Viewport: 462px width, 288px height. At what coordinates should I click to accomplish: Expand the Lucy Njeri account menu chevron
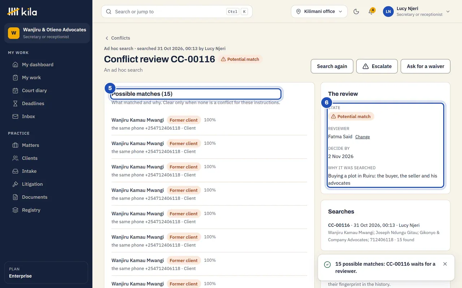[x=448, y=12]
